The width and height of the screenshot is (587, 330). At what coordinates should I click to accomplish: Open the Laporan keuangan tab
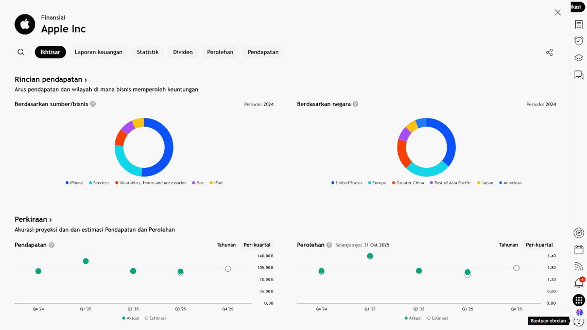coord(98,52)
